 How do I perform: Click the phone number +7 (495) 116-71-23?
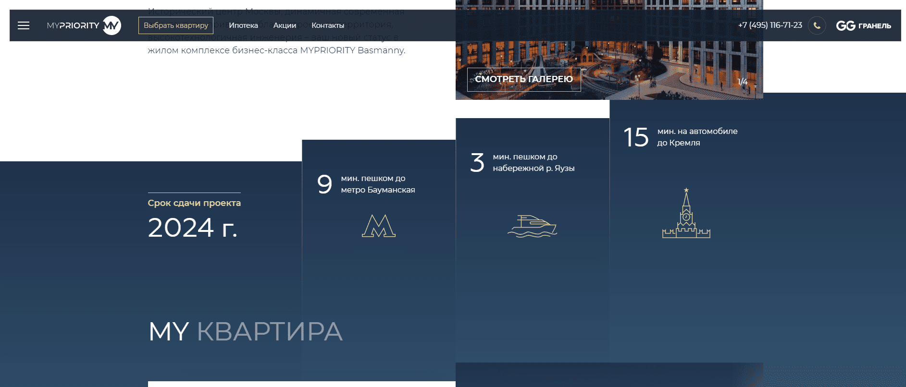(x=769, y=25)
